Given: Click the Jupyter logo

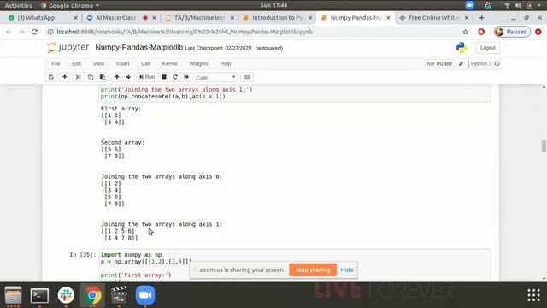Looking at the screenshot, I should point(68,48).
